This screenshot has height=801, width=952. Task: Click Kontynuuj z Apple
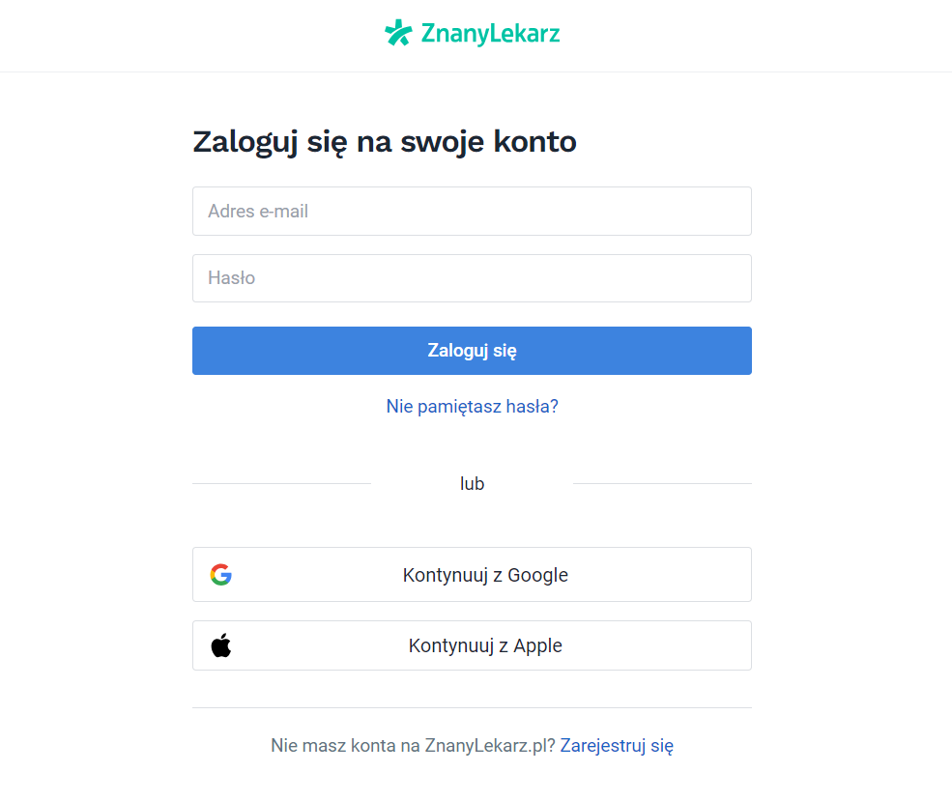click(472, 645)
